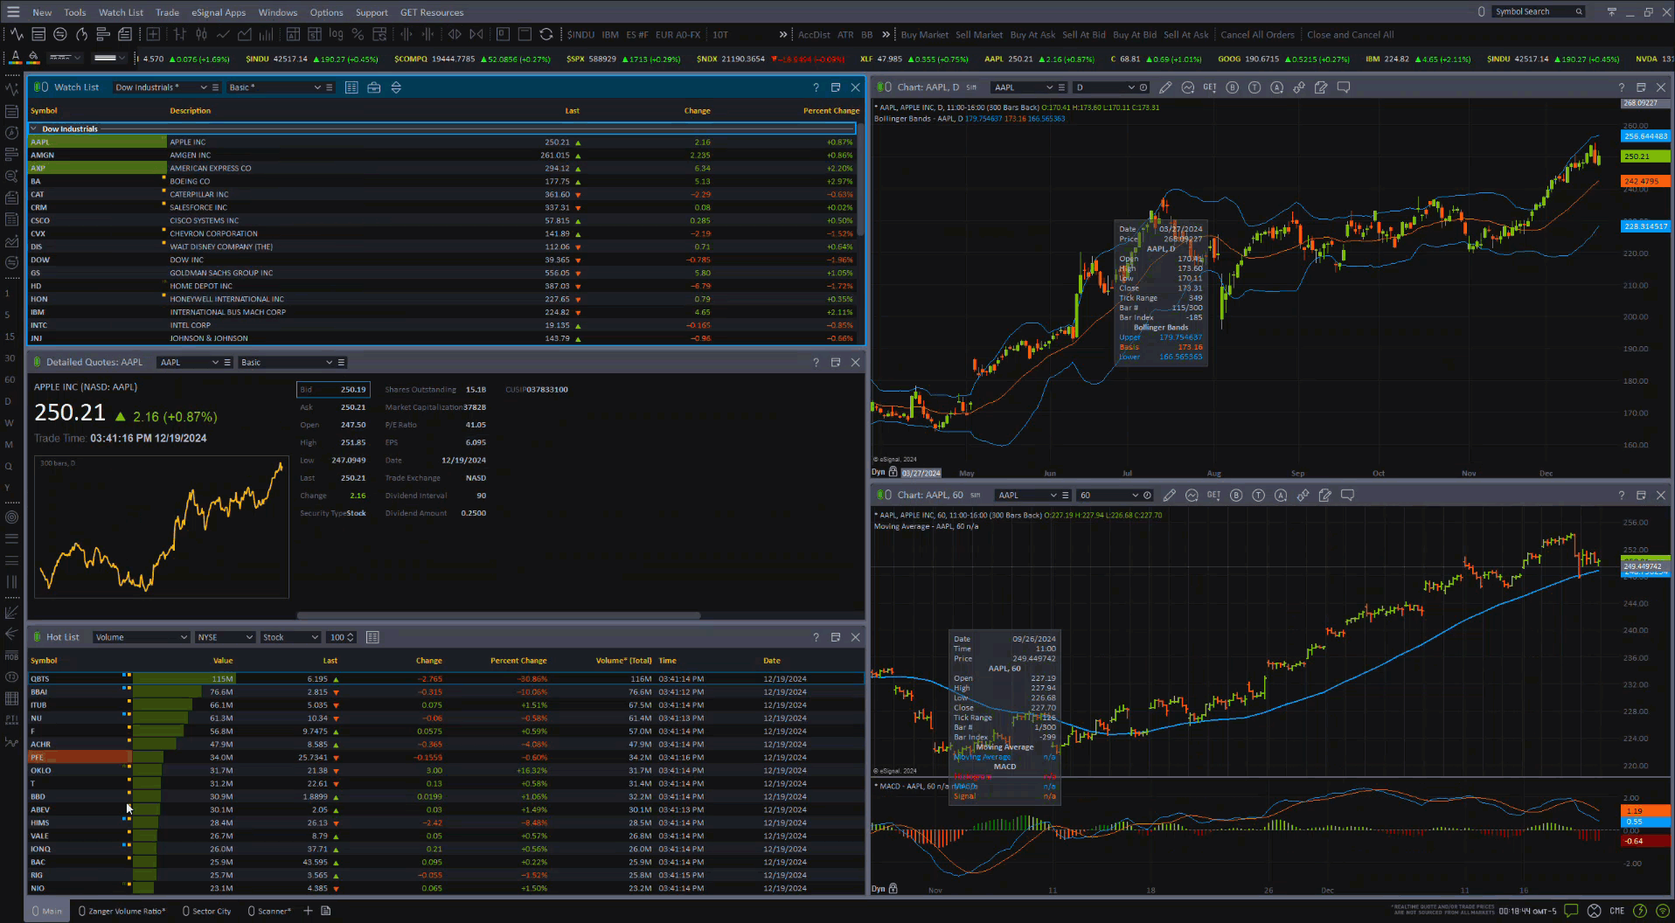
Task: Click the Cancel All Orders button
Action: 1257,35
